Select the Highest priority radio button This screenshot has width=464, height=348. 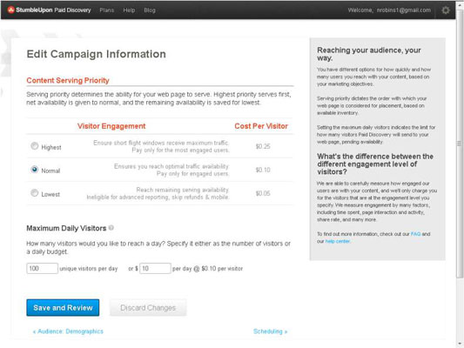pos(35,146)
